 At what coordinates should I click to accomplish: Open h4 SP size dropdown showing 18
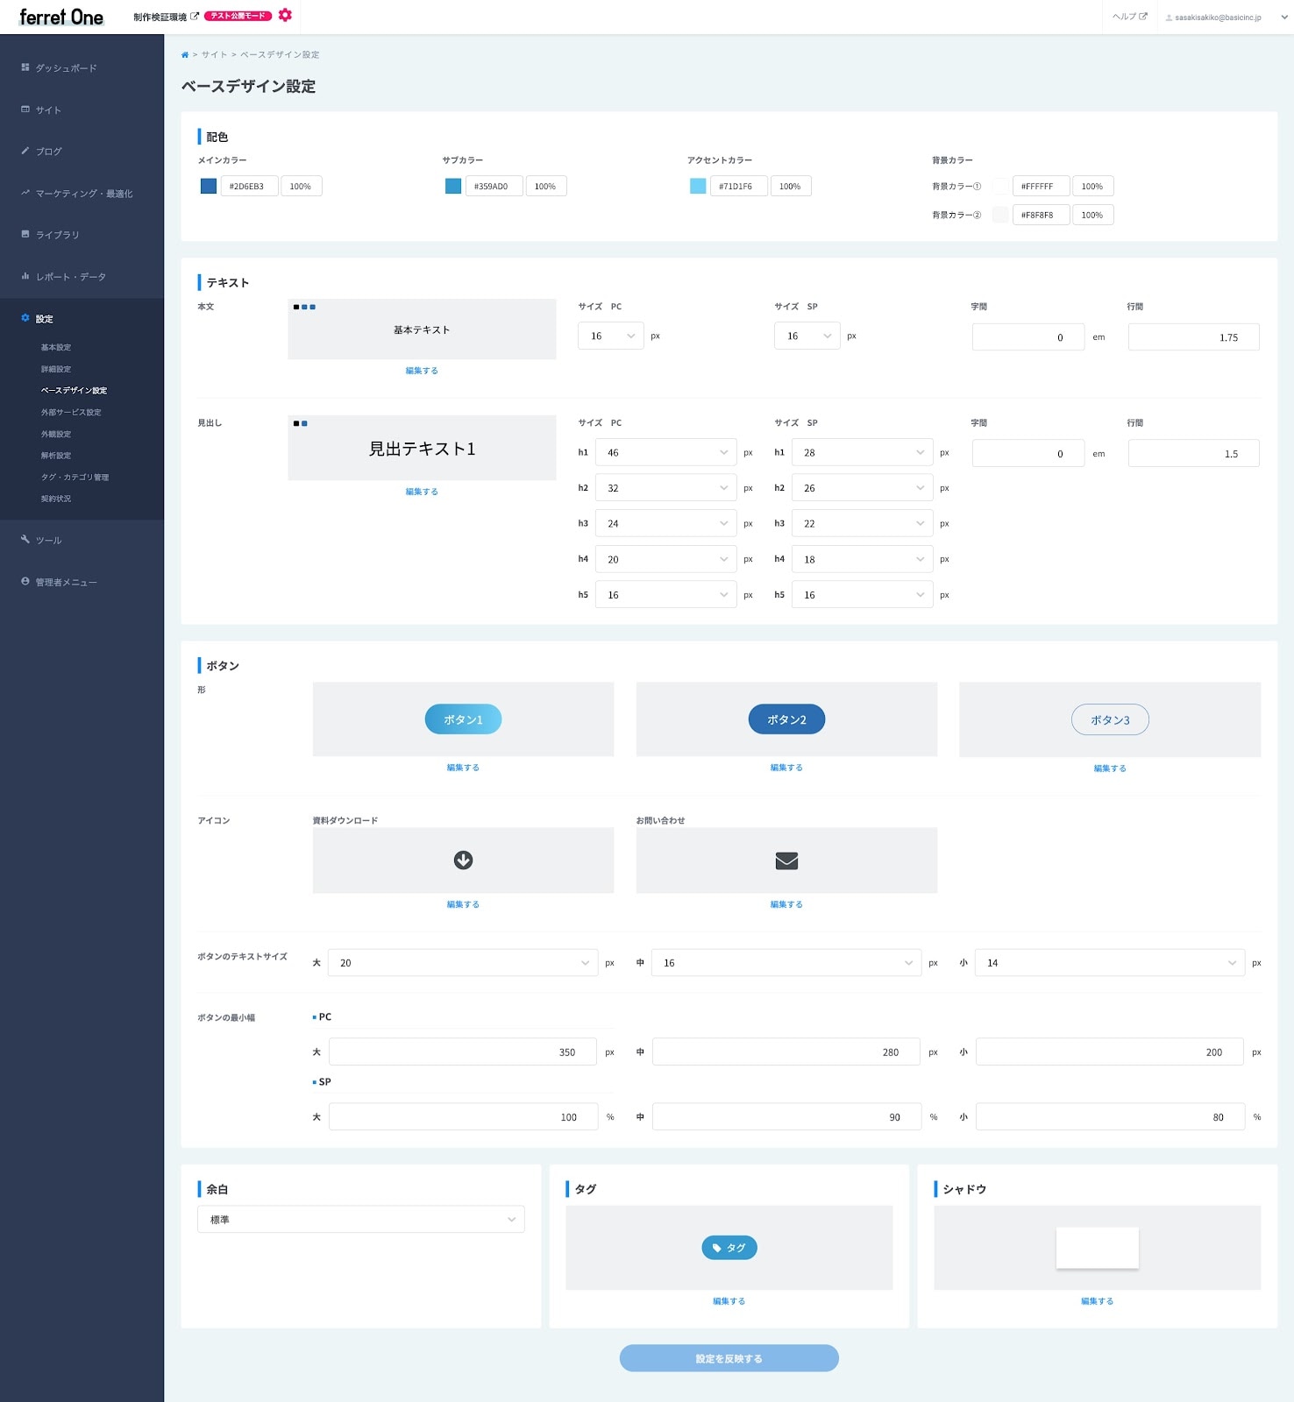[x=862, y=560]
